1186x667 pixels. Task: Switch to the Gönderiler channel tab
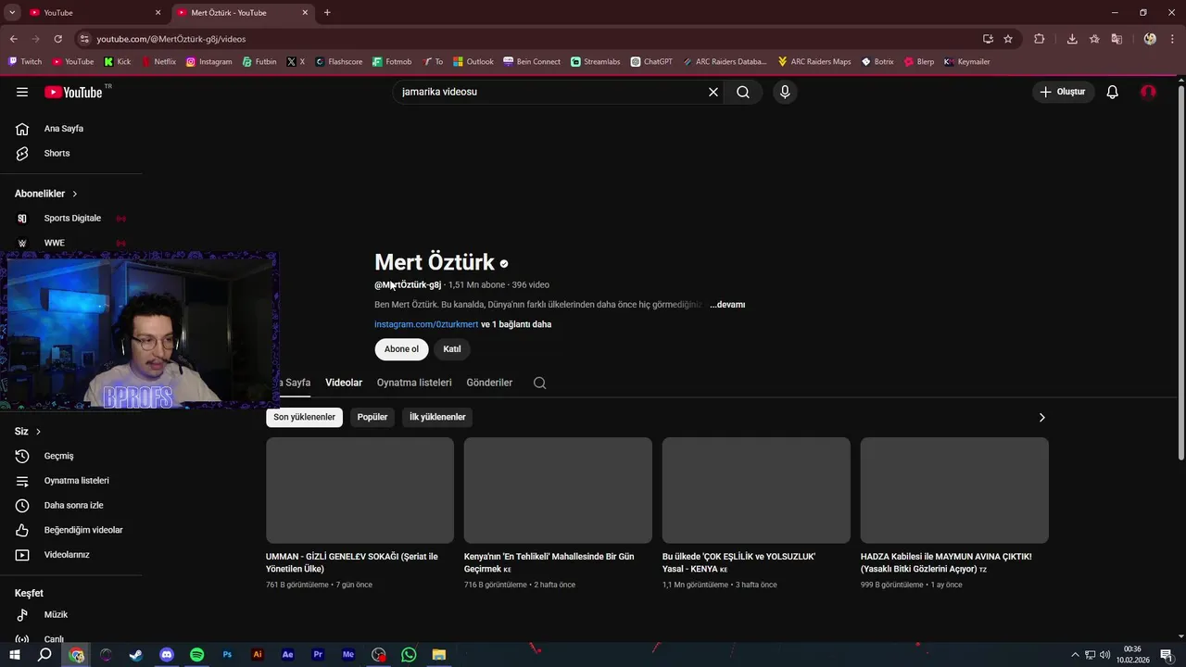(x=489, y=383)
